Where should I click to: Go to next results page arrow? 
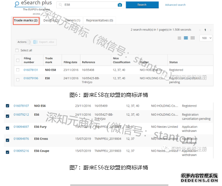[211, 30]
